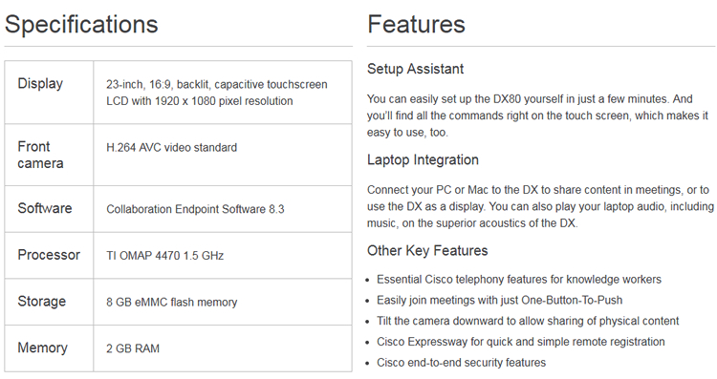
Task: Click the Other Key Features subheading
Action: [427, 251]
